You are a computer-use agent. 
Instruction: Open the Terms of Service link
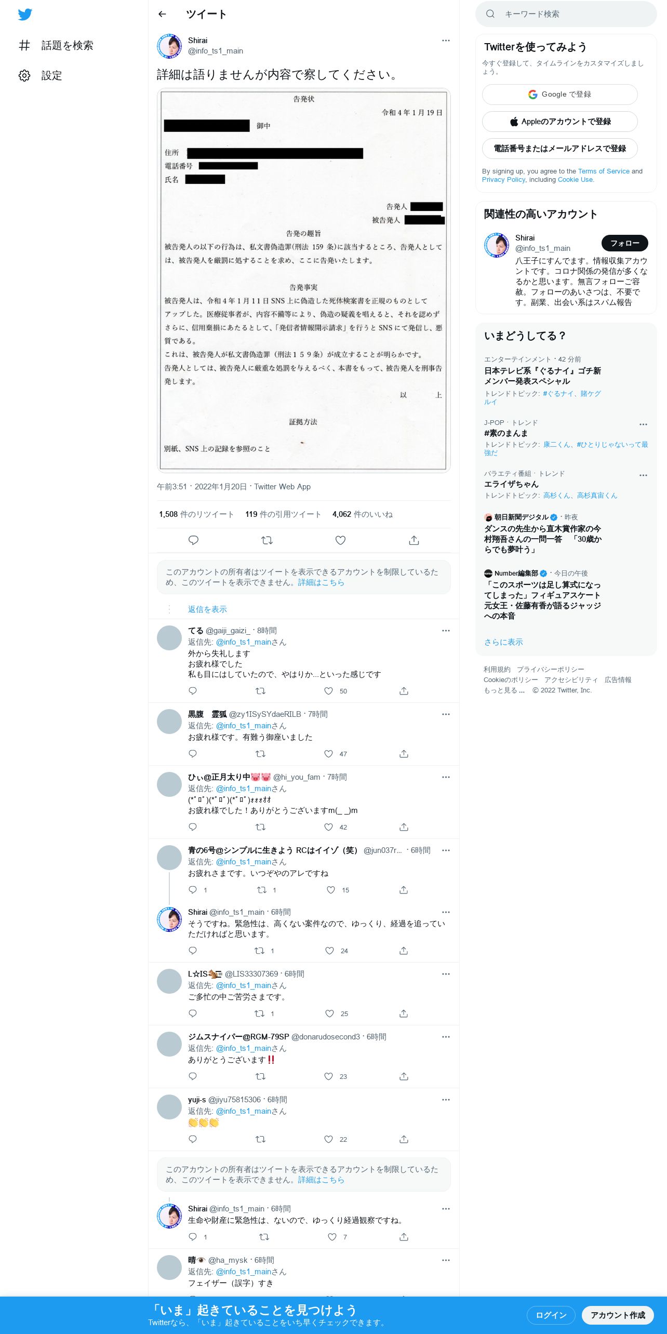604,171
